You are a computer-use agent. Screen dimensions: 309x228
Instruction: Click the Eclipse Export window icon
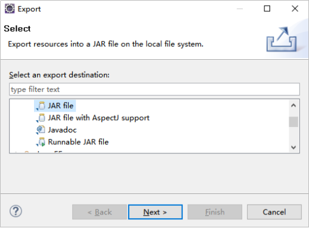[10, 9]
